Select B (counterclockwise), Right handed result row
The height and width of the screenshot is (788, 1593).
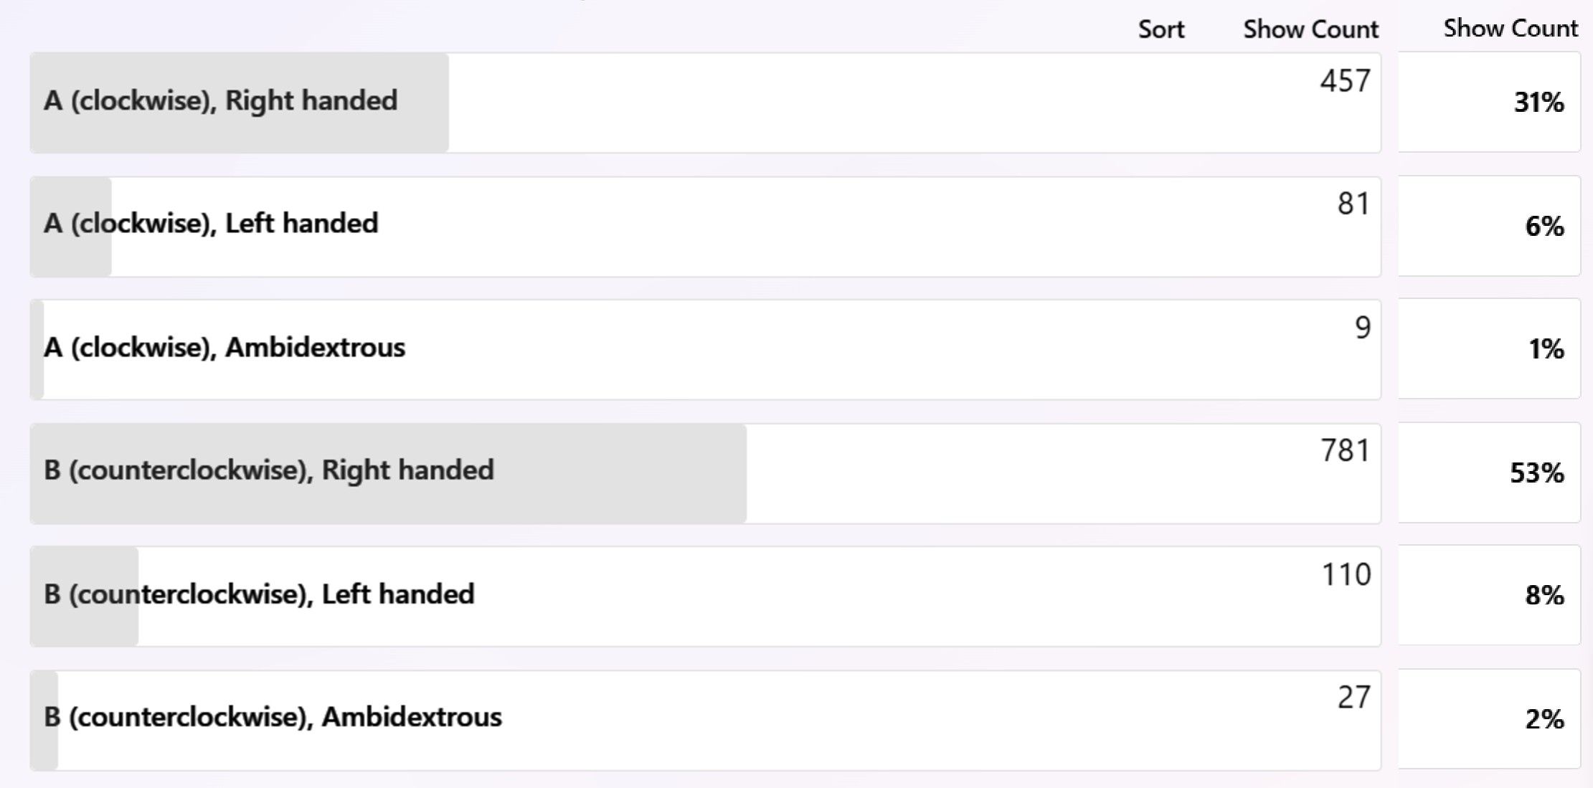click(705, 473)
